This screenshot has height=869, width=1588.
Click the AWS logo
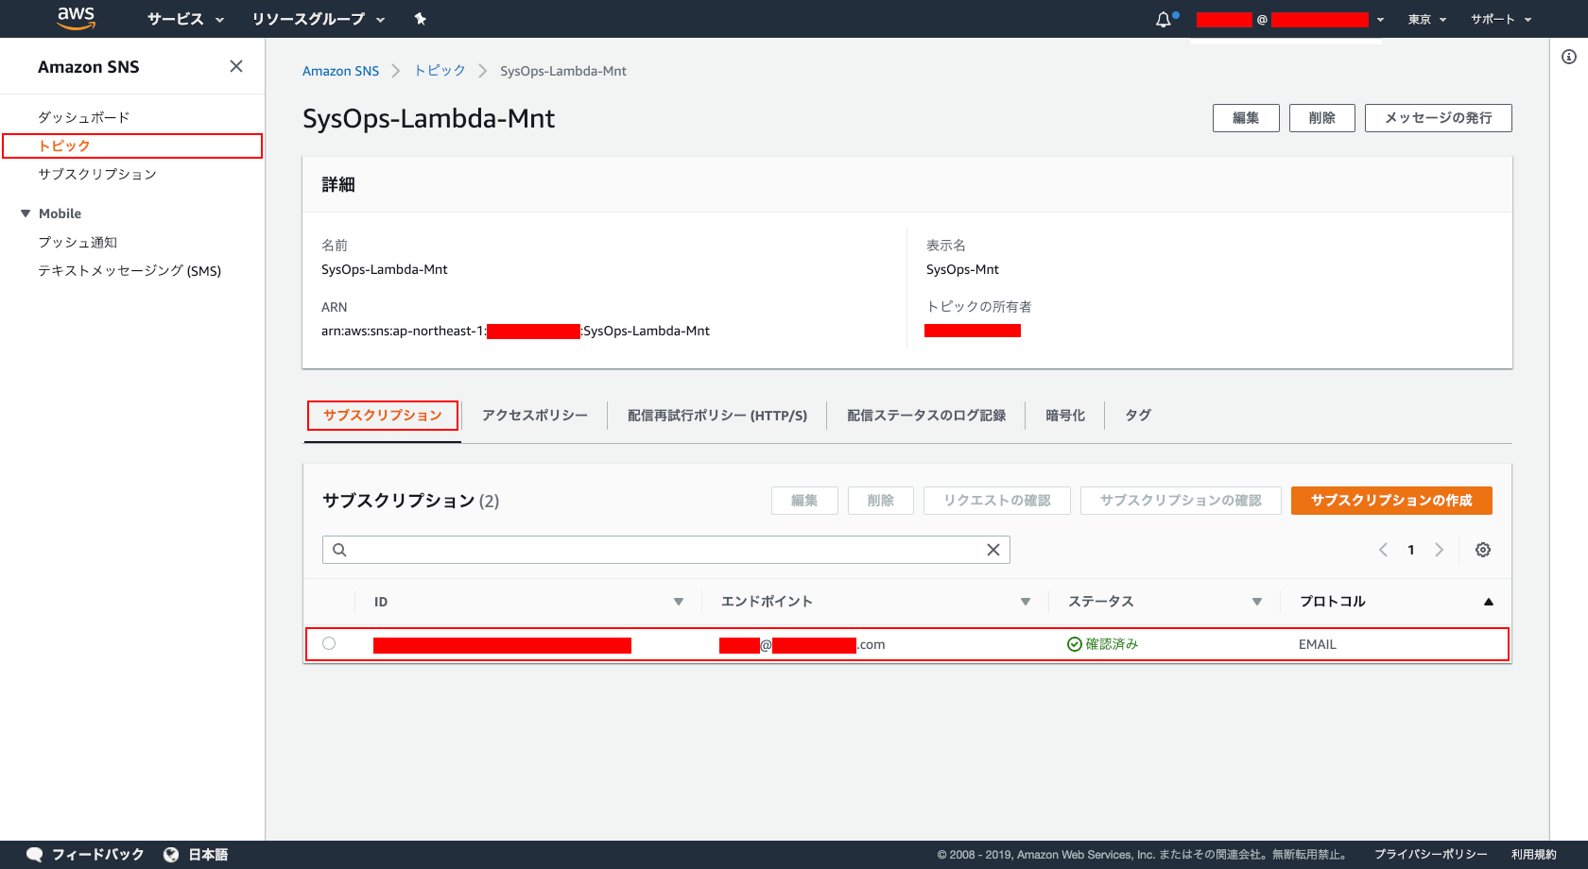(x=76, y=18)
